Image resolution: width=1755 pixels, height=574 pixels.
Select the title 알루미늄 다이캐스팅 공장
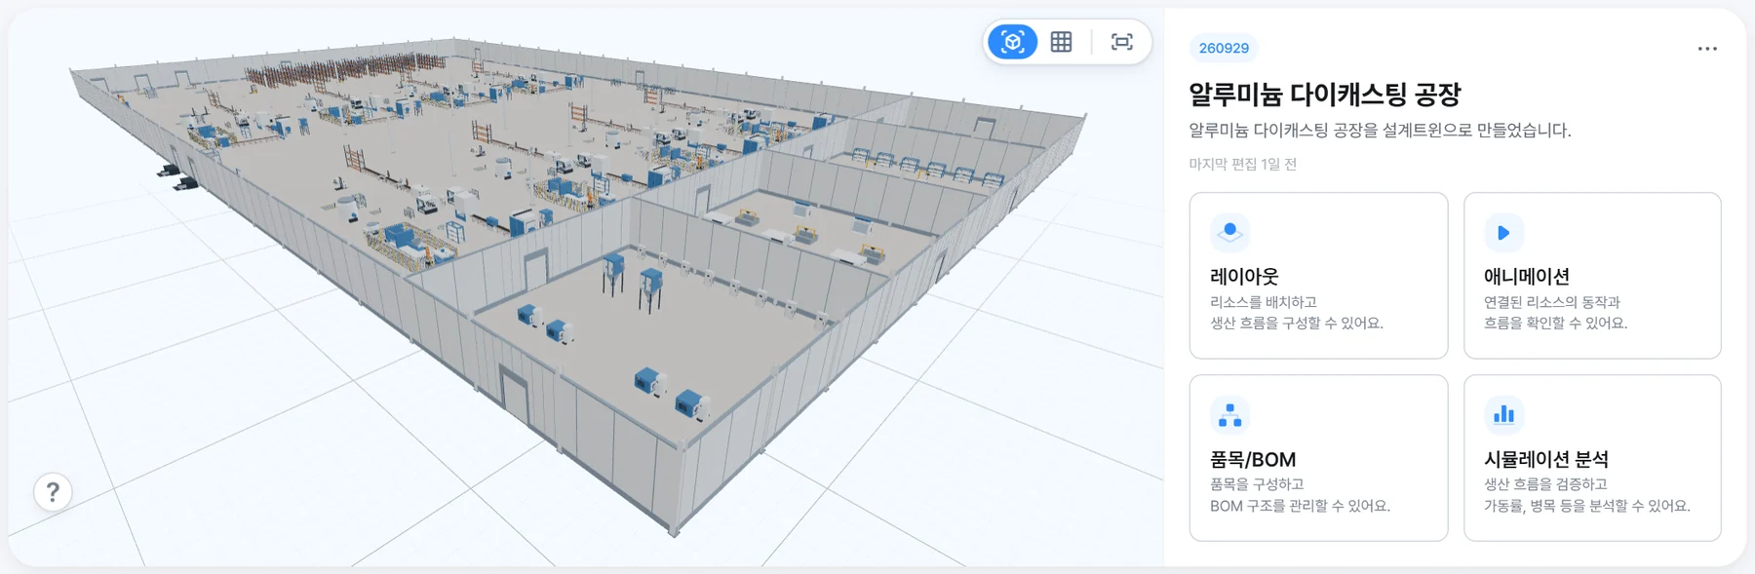pyautogui.click(x=1325, y=95)
